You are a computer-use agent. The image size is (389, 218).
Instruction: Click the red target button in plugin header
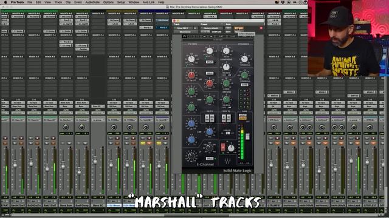(x=261, y=28)
